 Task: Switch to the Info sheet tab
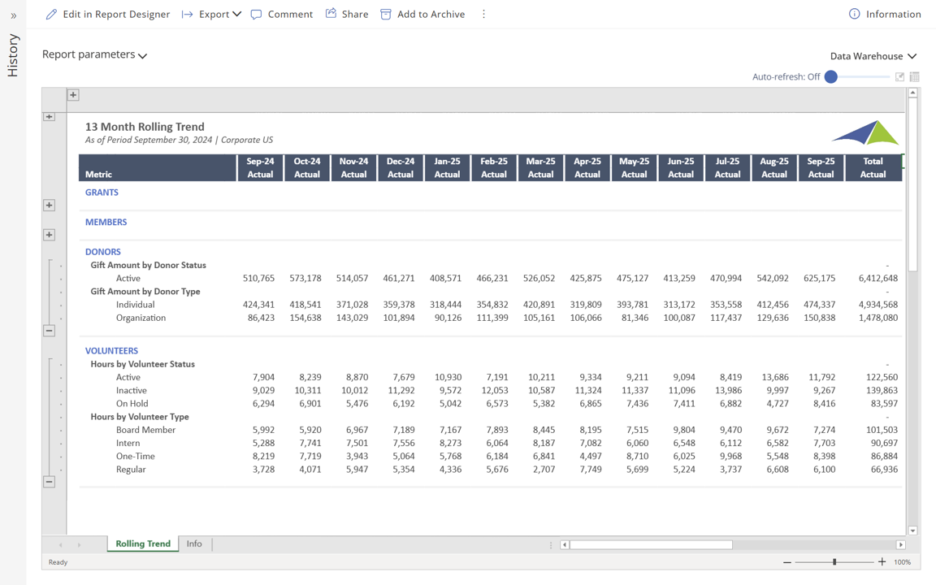tap(194, 544)
